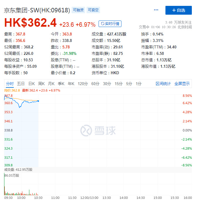Click the 今开 value 363.8

tap(67, 34)
